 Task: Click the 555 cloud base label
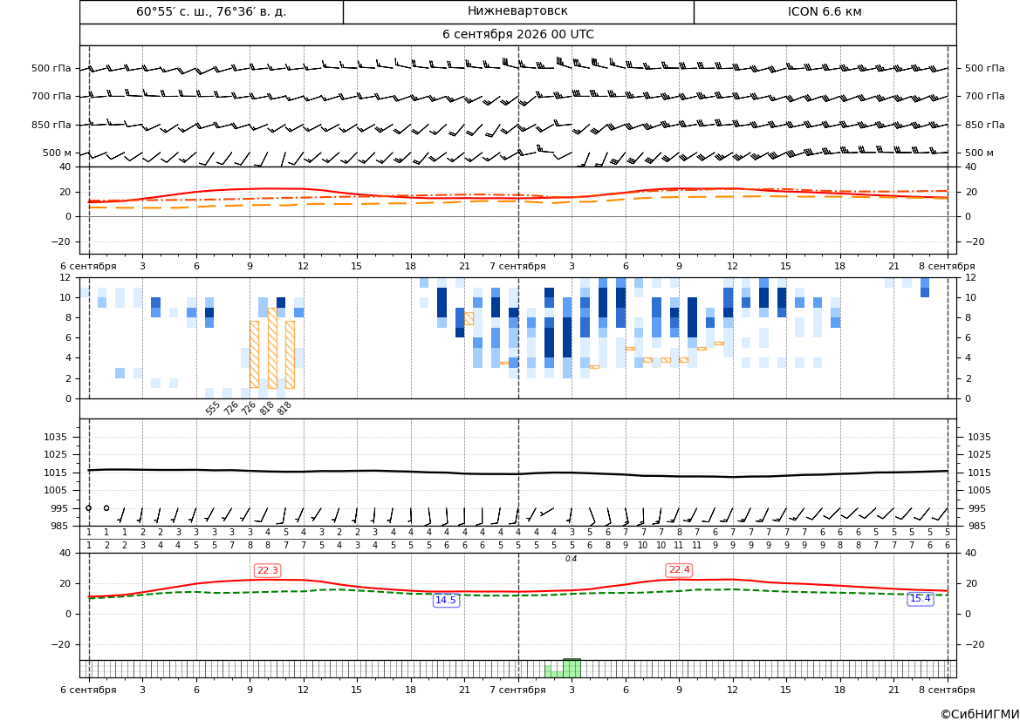[x=212, y=408]
